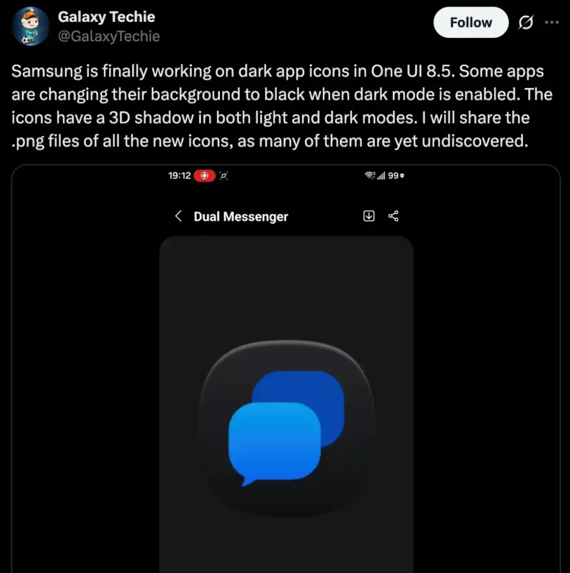Click the 99 battery percentage indicator
Viewport: 570px width, 573px height.
click(x=396, y=176)
